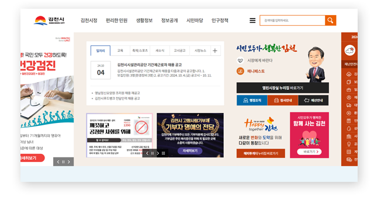Click the 매니페스토 link
The width and height of the screenshot is (374, 211).
click(x=256, y=71)
